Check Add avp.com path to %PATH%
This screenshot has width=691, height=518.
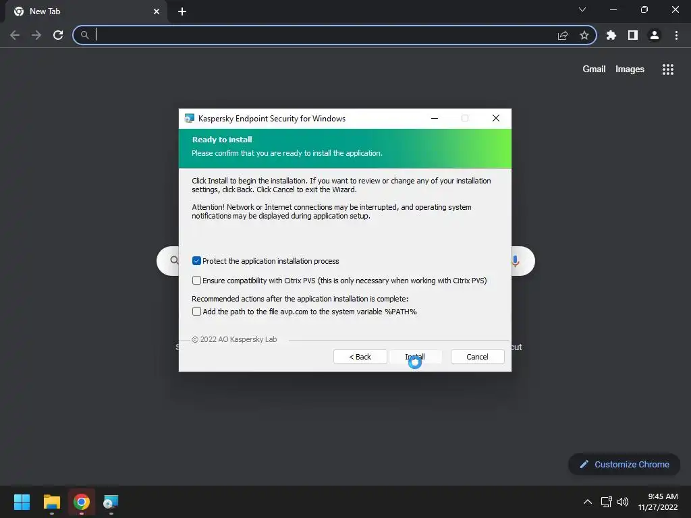196,311
